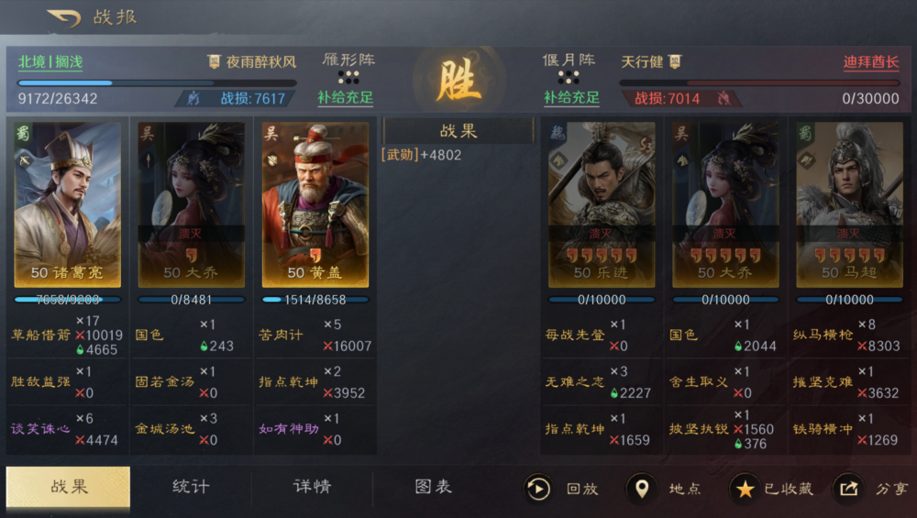Click player name link 北境丨搁浅

tap(50, 62)
